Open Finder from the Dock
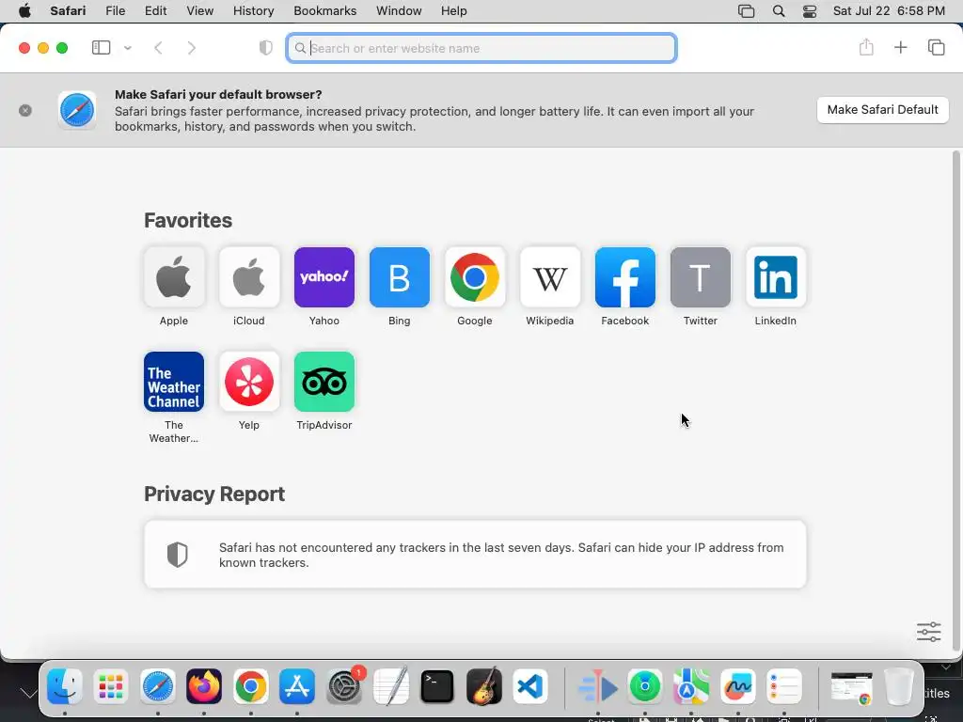 pos(65,685)
